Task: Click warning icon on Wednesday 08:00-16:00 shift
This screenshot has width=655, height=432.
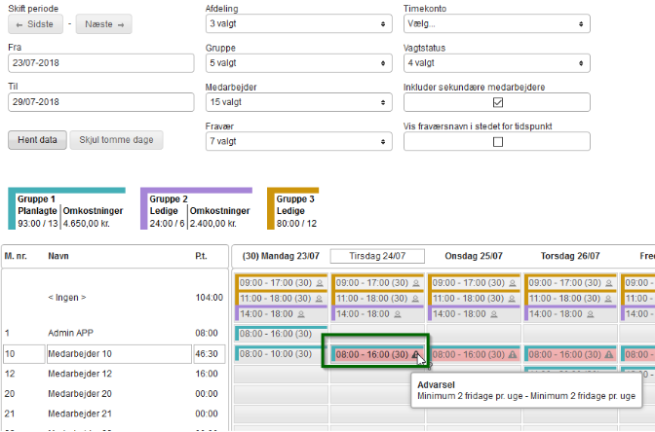Action: tap(512, 355)
